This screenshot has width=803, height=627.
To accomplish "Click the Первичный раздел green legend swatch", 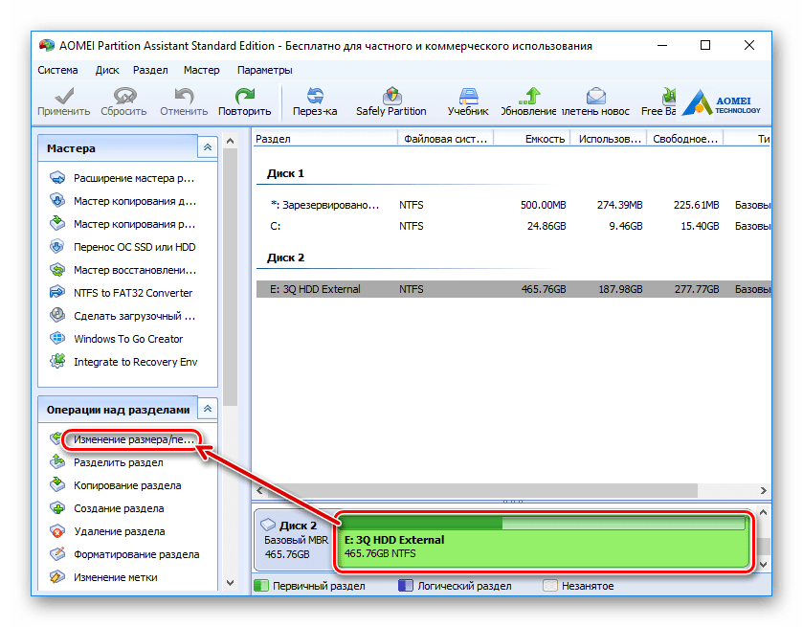I will [x=261, y=586].
